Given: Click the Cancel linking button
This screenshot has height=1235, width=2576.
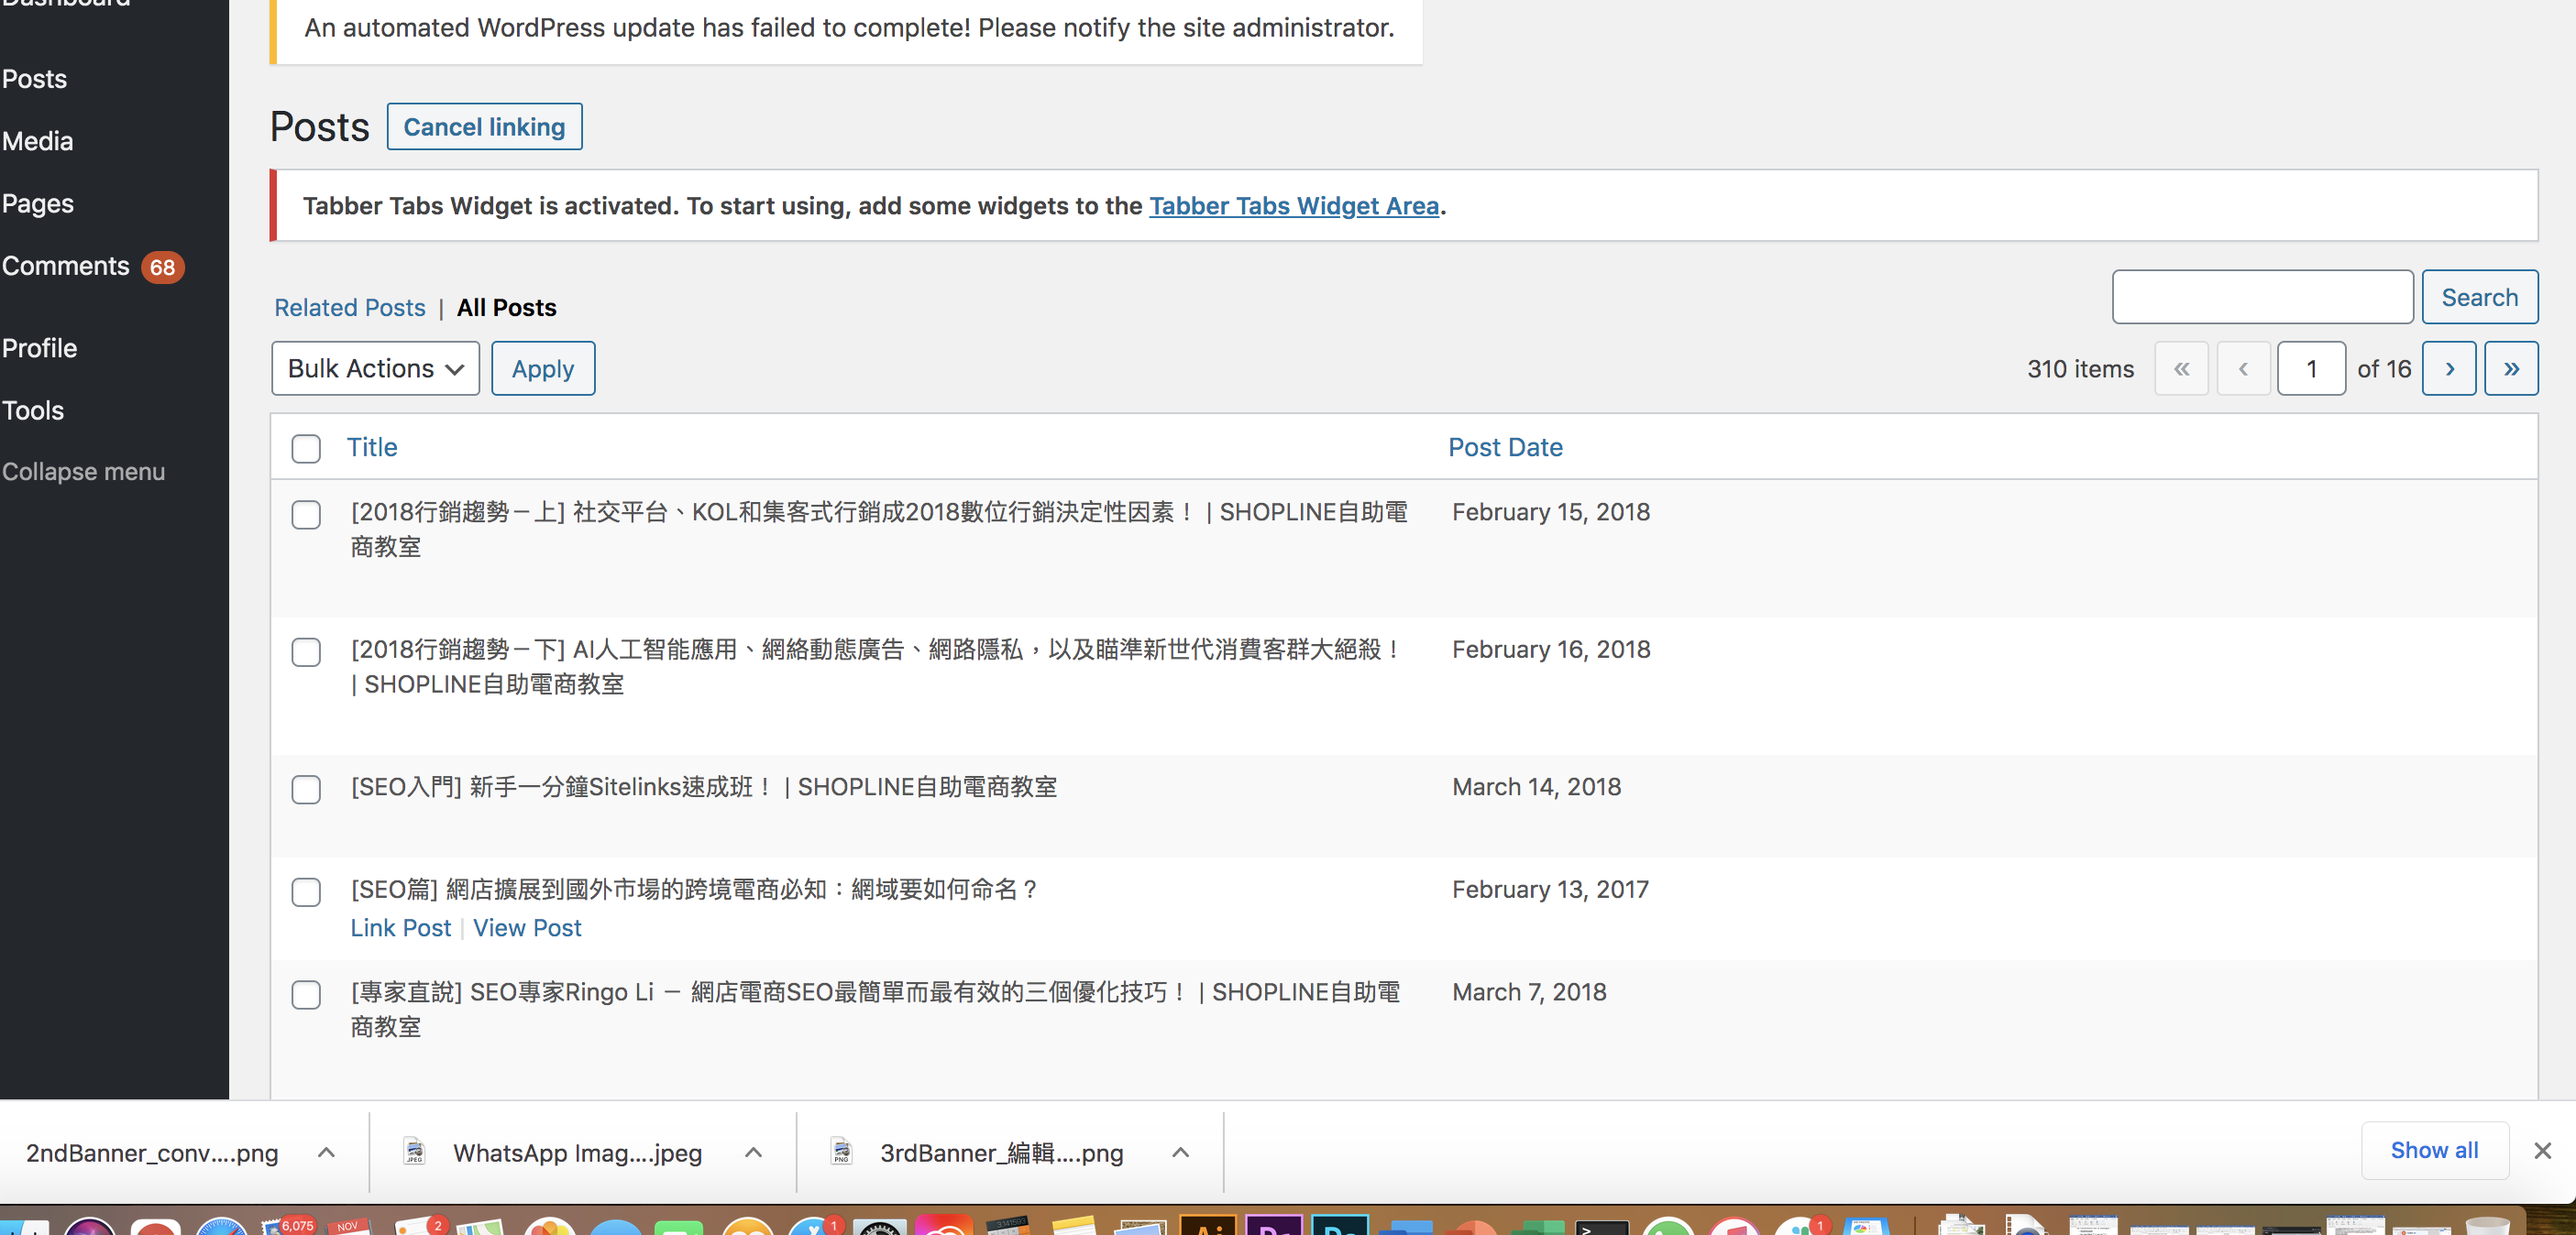Looking at the screenshot, I should (485, 125).
